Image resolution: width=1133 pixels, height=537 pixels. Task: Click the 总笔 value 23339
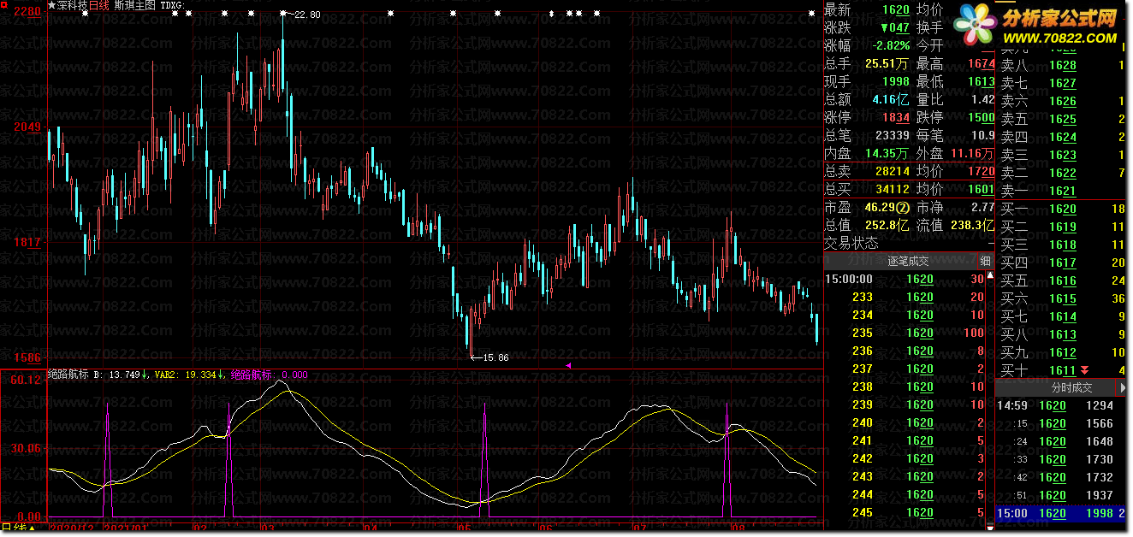coord(893,135)
